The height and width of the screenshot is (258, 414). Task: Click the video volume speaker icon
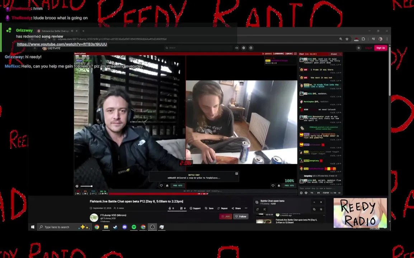77,186
